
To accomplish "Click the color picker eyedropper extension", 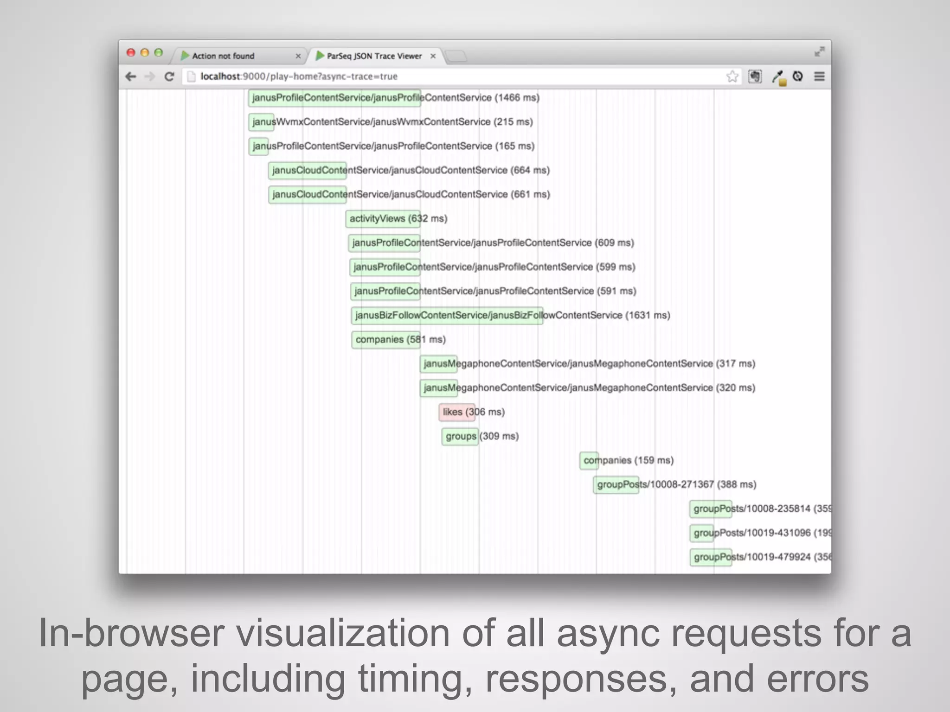I will [x=778, y=77].
